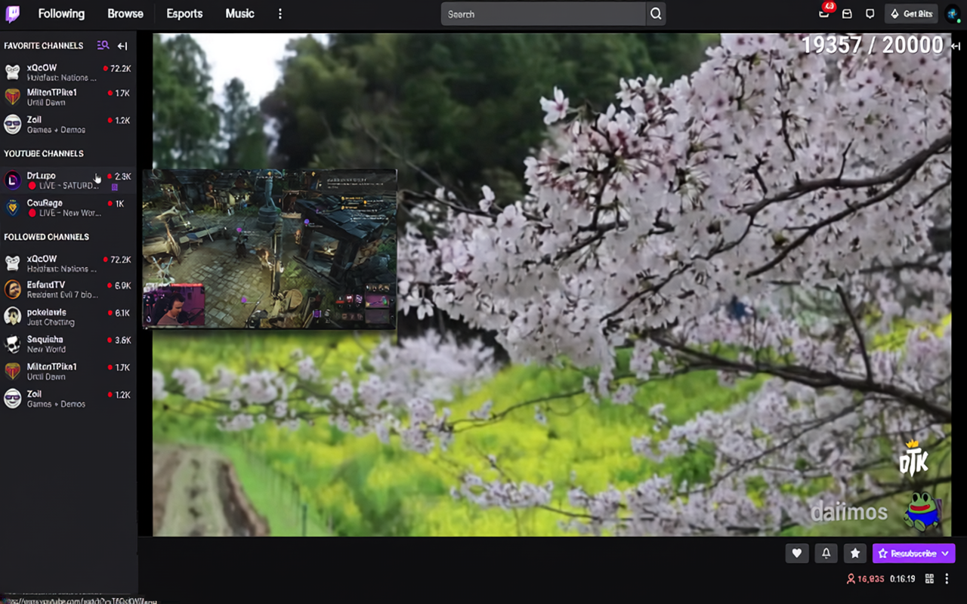
Task: Go to the Esports tab
Action: (184, 14)
